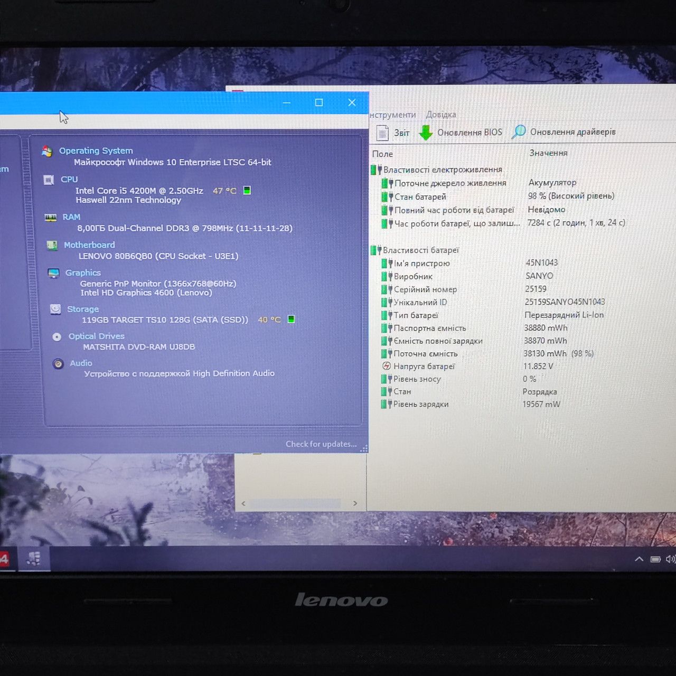Viewport: 676px width, 676px height.
Task: Click the Graphics monitor icon in Speccy
Action: click(x=53, y=273)
